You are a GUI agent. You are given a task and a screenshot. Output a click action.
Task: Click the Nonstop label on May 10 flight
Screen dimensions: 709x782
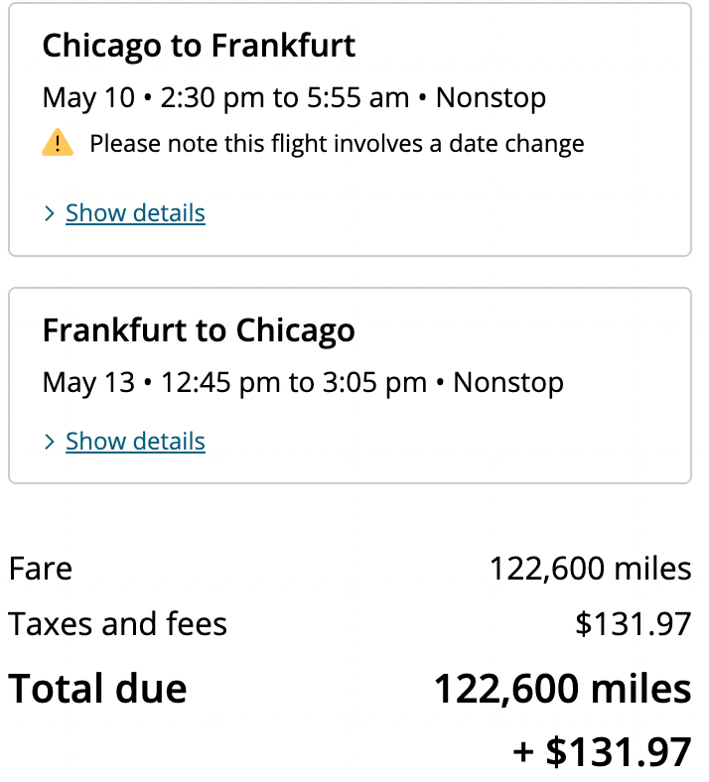point(491,97)
